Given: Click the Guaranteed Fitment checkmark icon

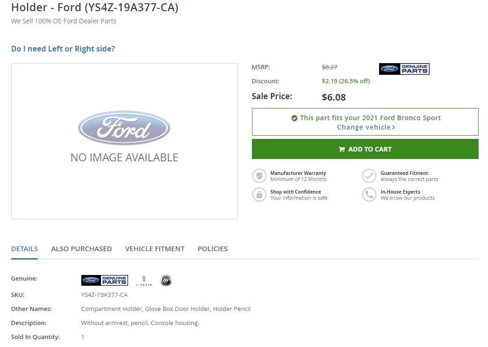Looking at the screenshot, I should 369,176.
